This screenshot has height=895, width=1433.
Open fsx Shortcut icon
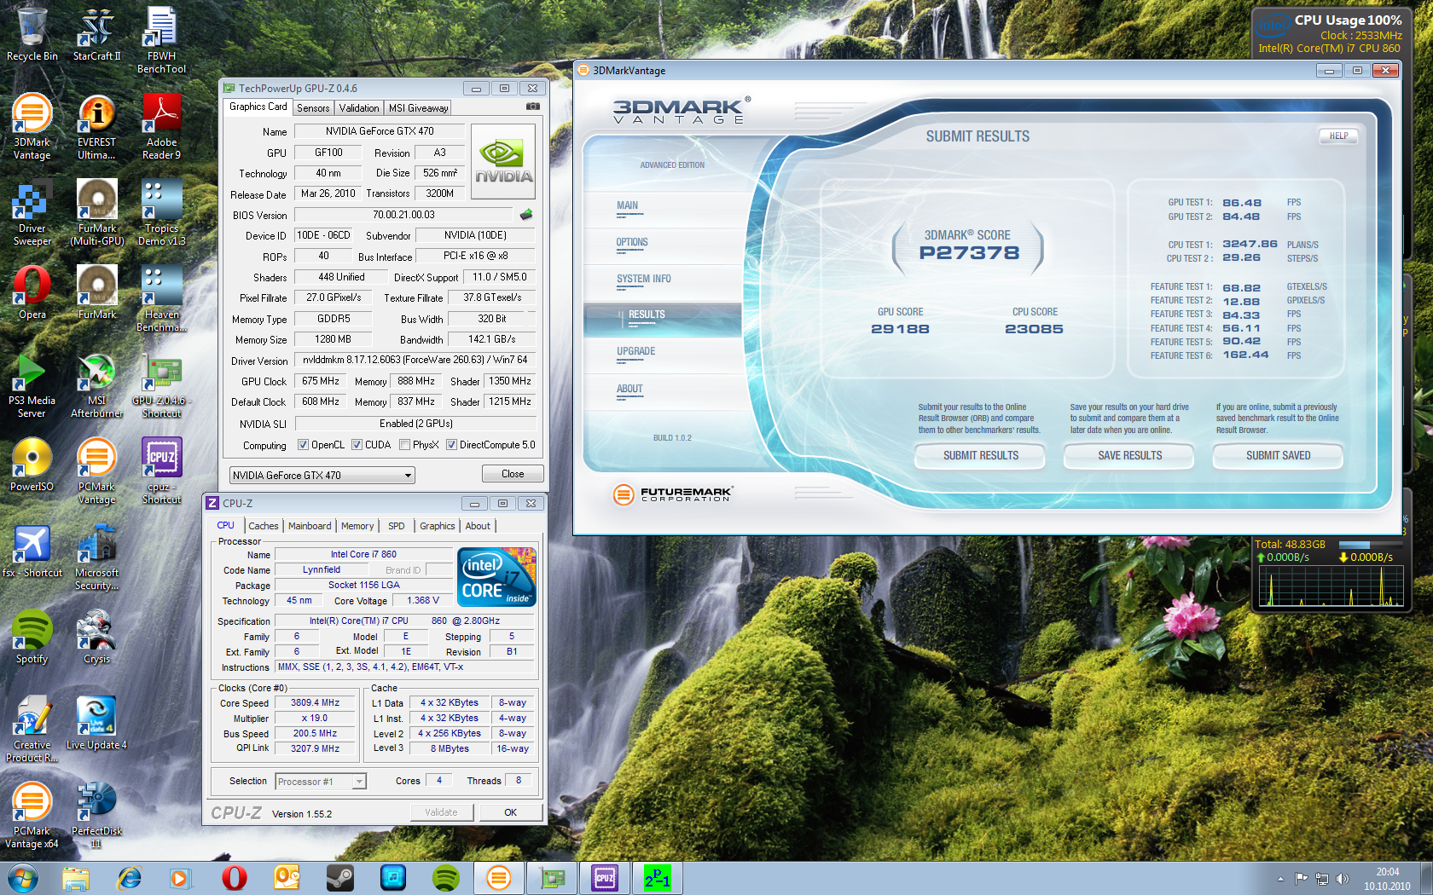click(32, 551)
